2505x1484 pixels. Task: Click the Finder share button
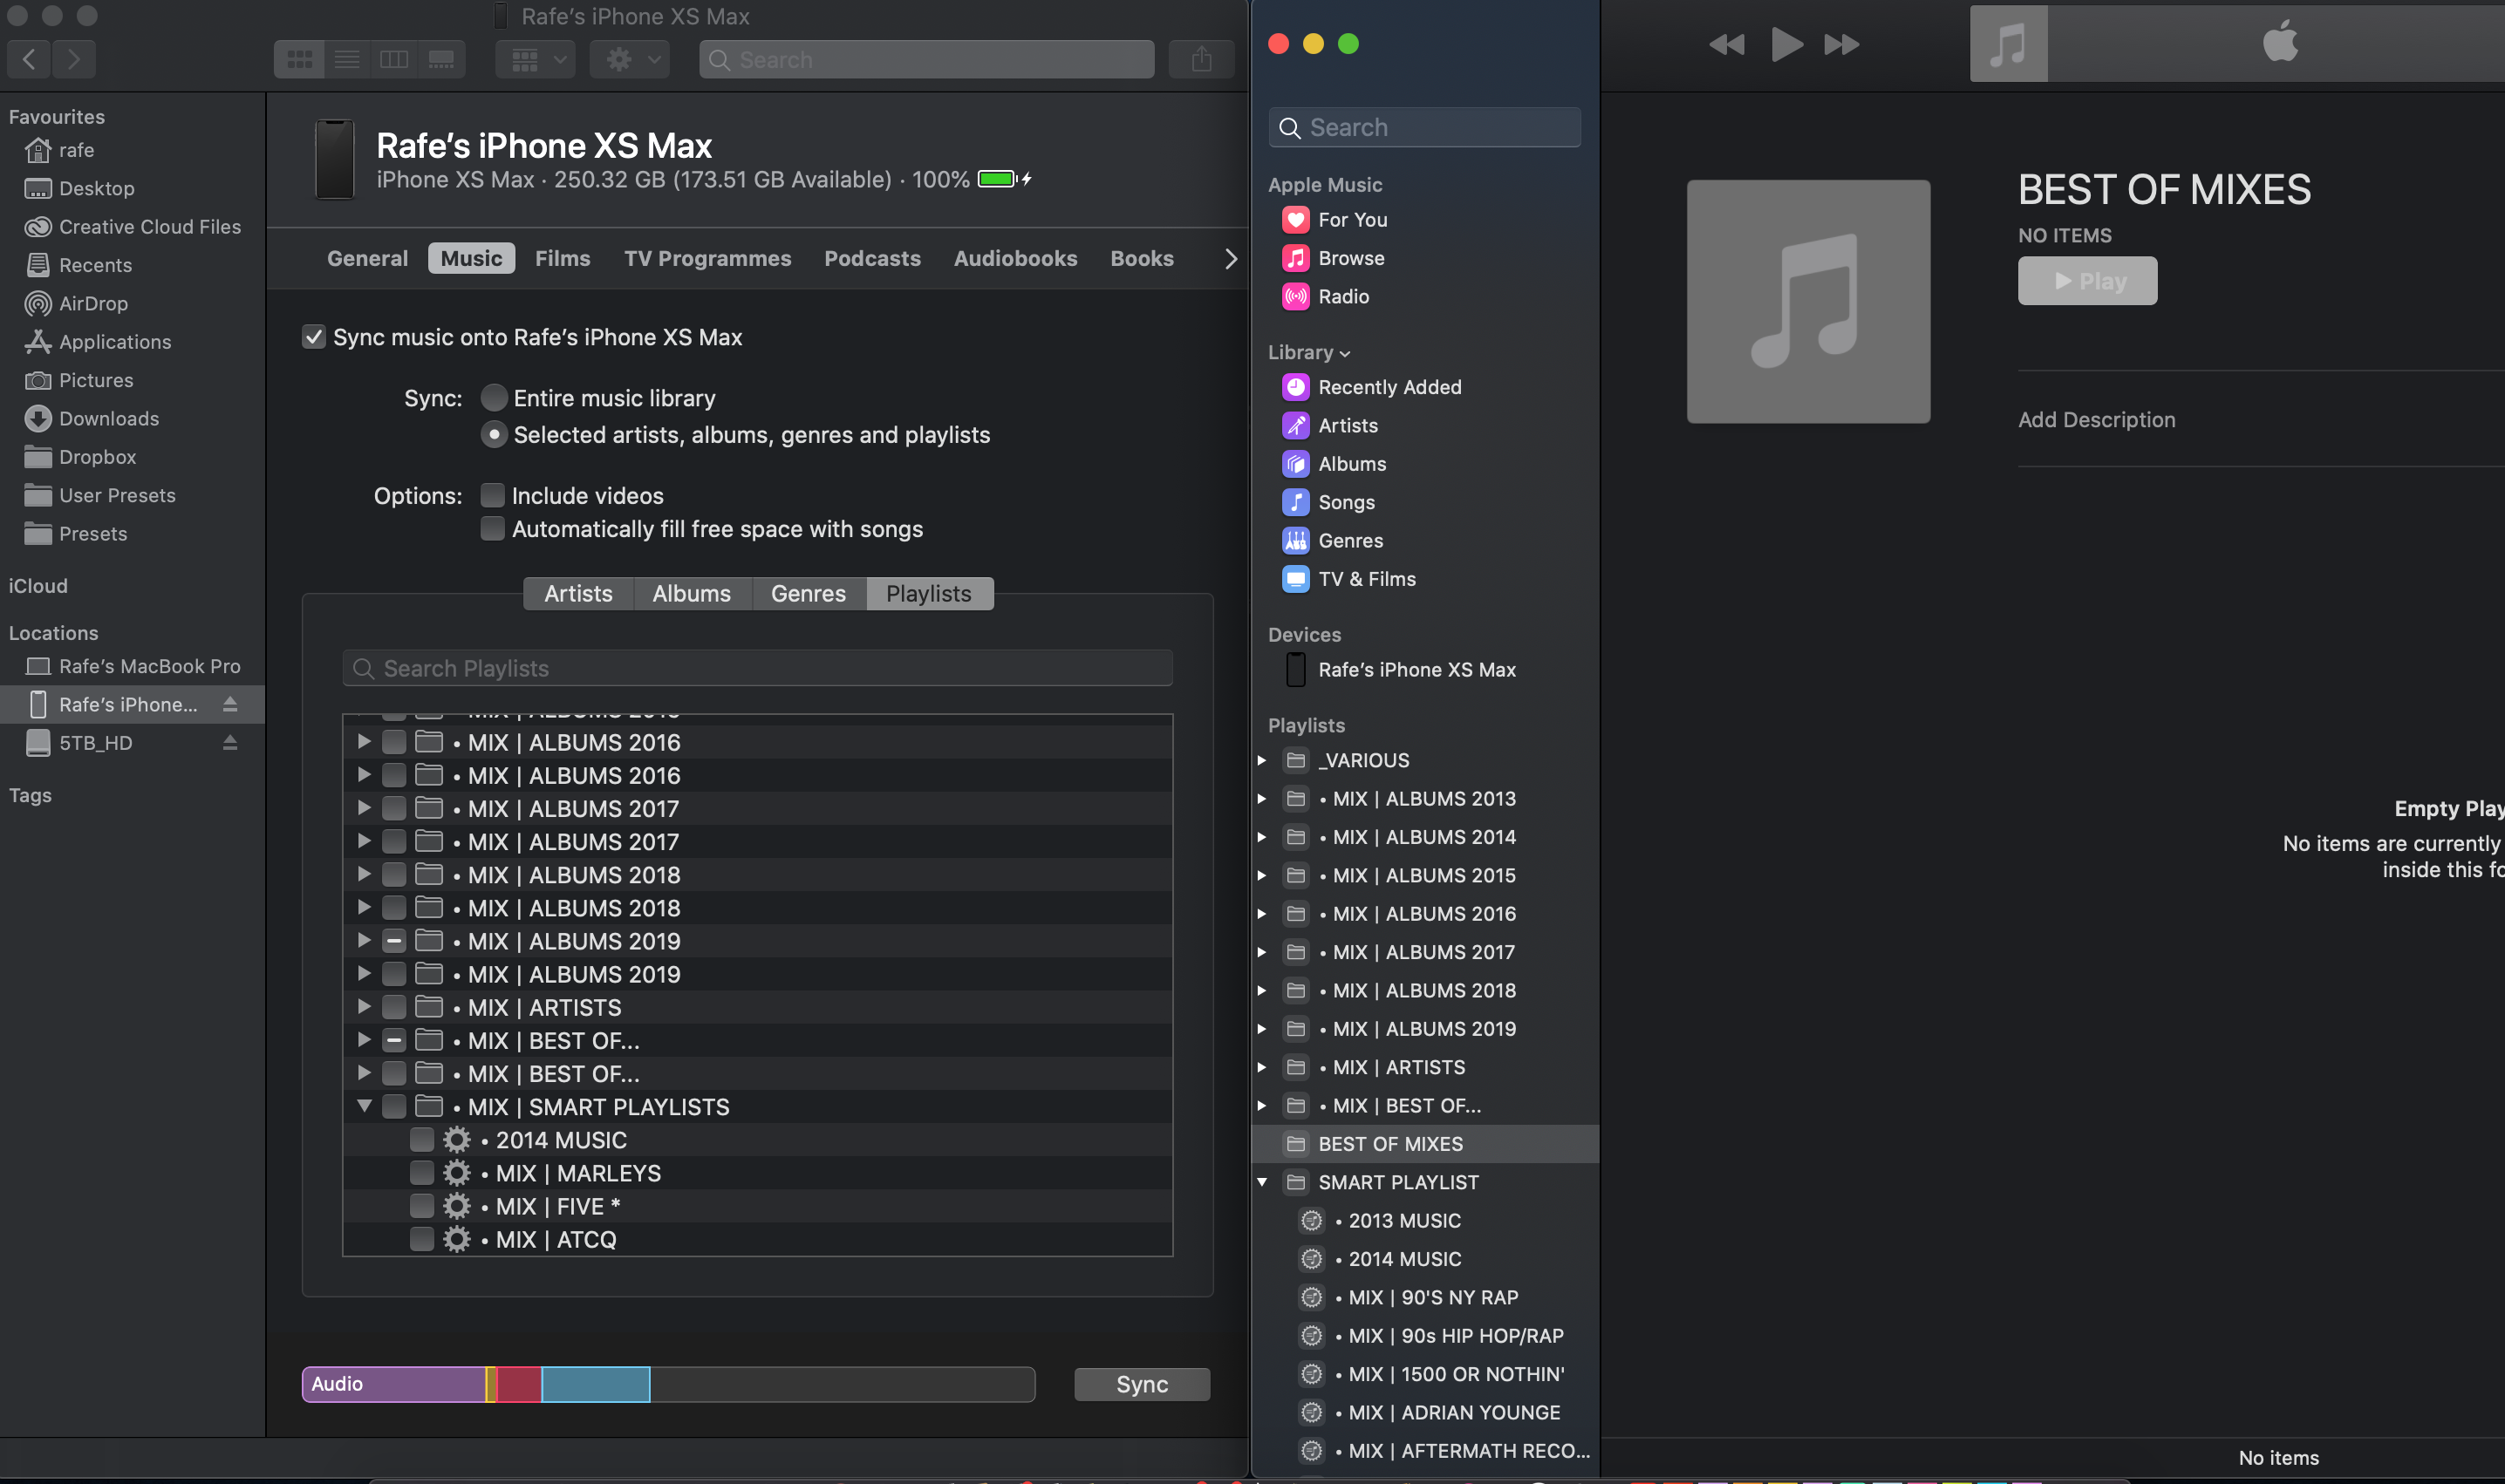(1202, 60)
